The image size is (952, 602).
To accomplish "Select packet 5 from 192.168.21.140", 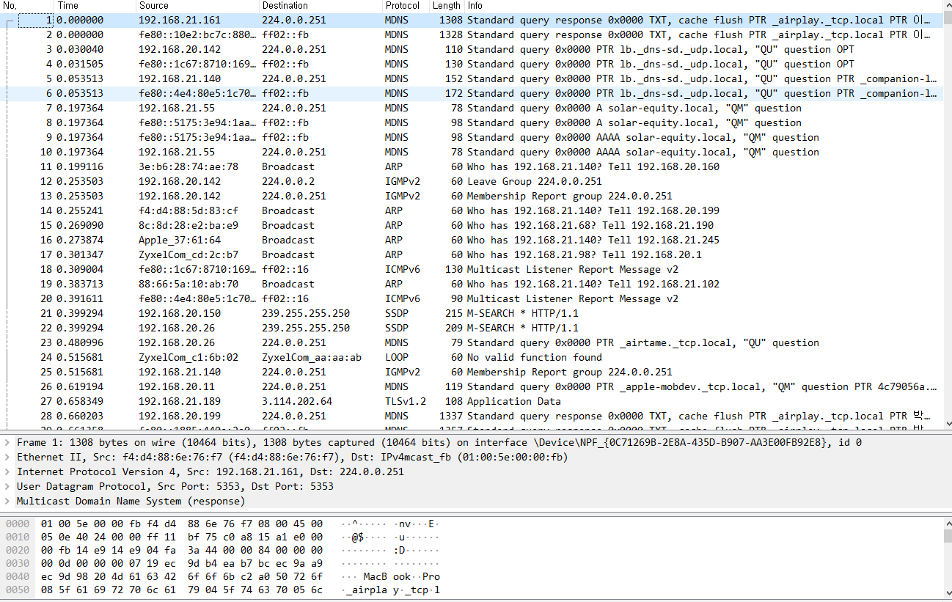I will (472, 78).
